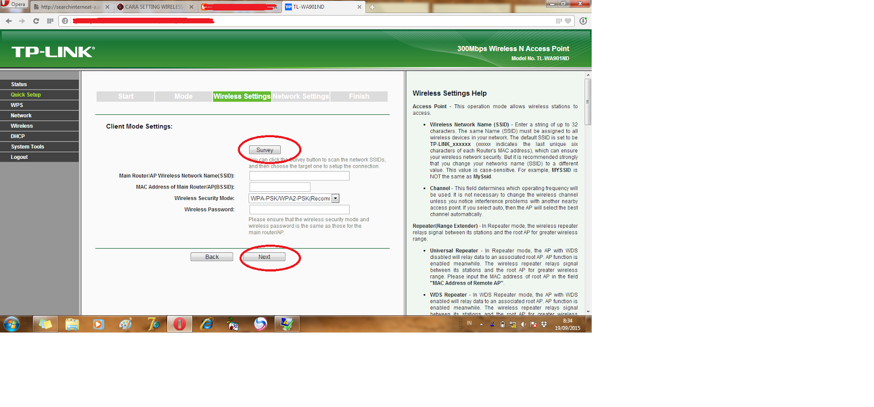Focus the MAC Address (BSSID) input field

pos(280,187)
